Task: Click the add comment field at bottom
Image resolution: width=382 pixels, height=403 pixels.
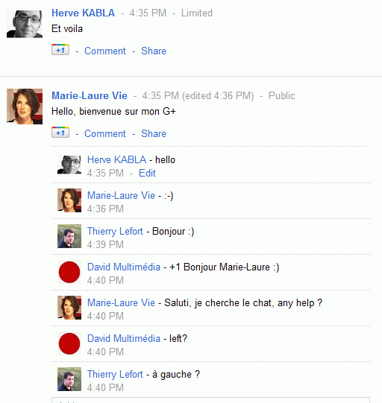Action: tap(210, 400)
